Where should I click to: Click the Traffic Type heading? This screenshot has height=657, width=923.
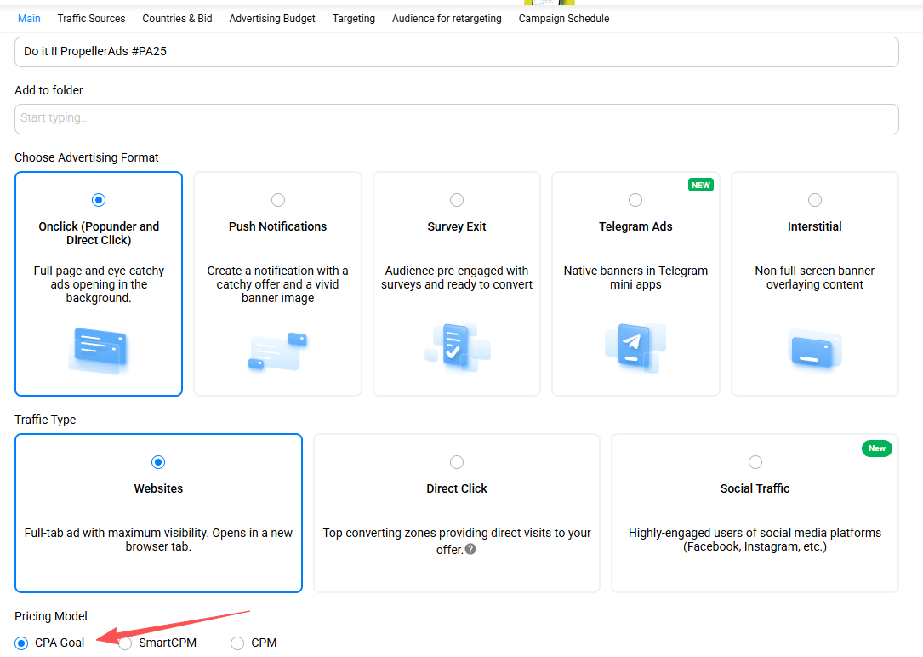45,420
